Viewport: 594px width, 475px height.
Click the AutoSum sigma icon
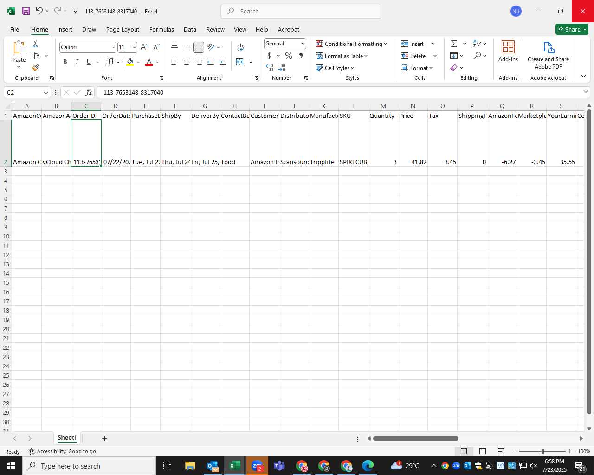[454, 44]
